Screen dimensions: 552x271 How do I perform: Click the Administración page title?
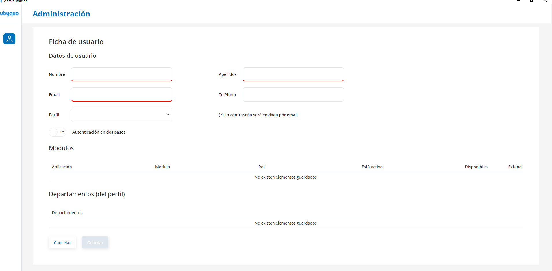pos(61,14)
